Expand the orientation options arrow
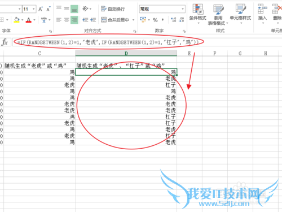282x212 pixels. click(x=90, y=9)
